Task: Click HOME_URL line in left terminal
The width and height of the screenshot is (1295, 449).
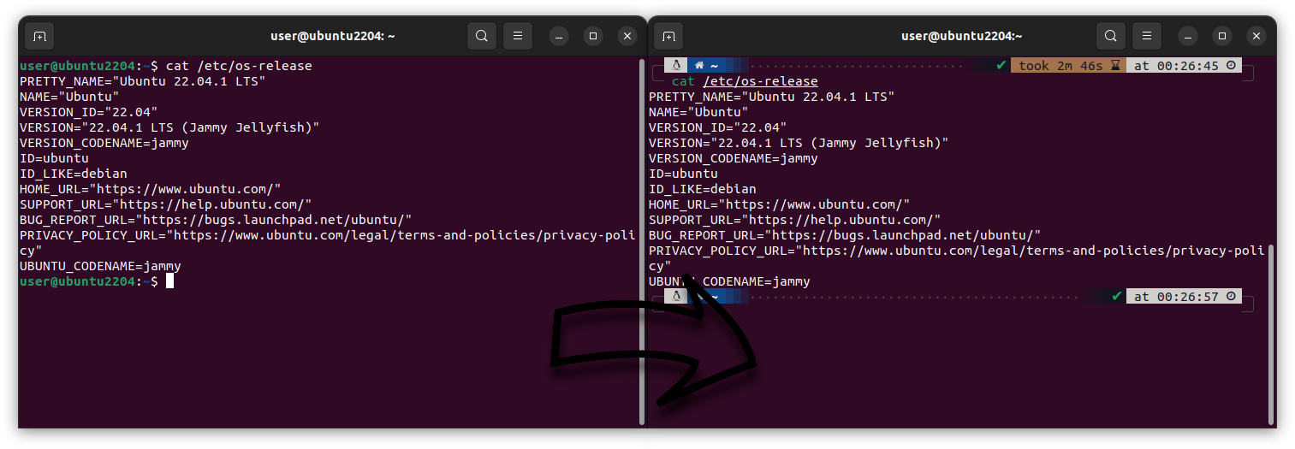Action: (151, 189)
